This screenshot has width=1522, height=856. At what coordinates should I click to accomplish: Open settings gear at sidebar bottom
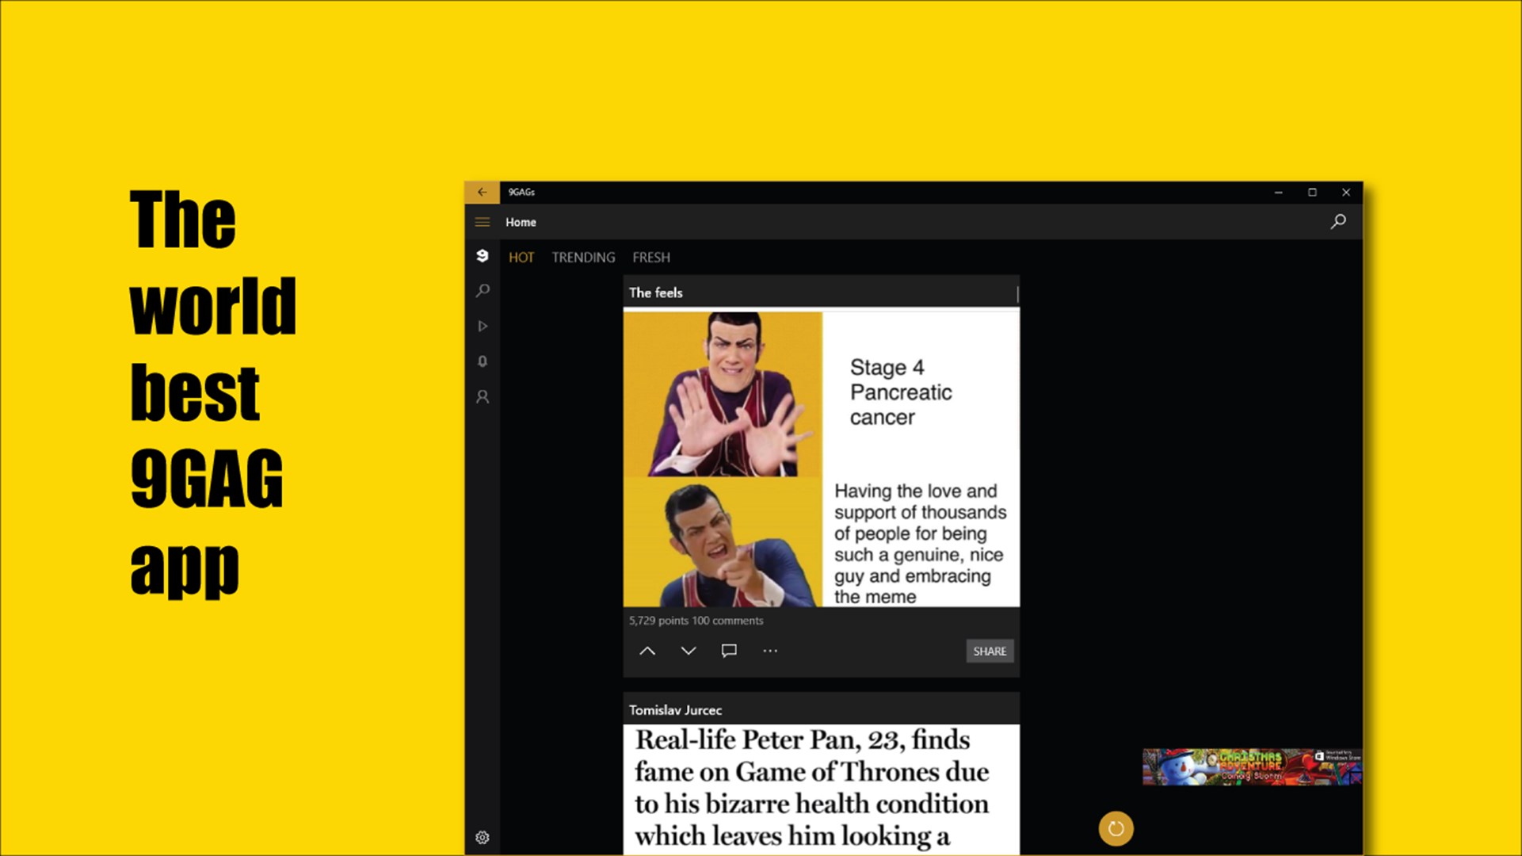tap(482, 838)
